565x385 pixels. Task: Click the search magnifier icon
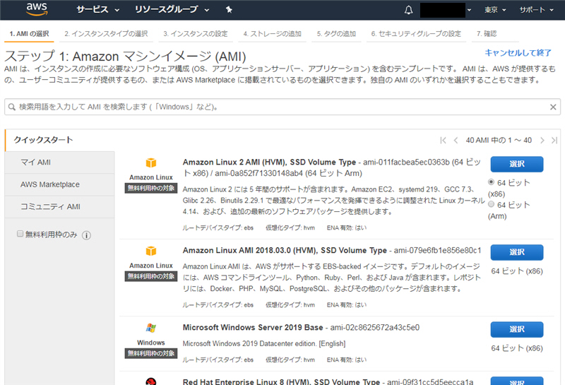tap(11, 107)
